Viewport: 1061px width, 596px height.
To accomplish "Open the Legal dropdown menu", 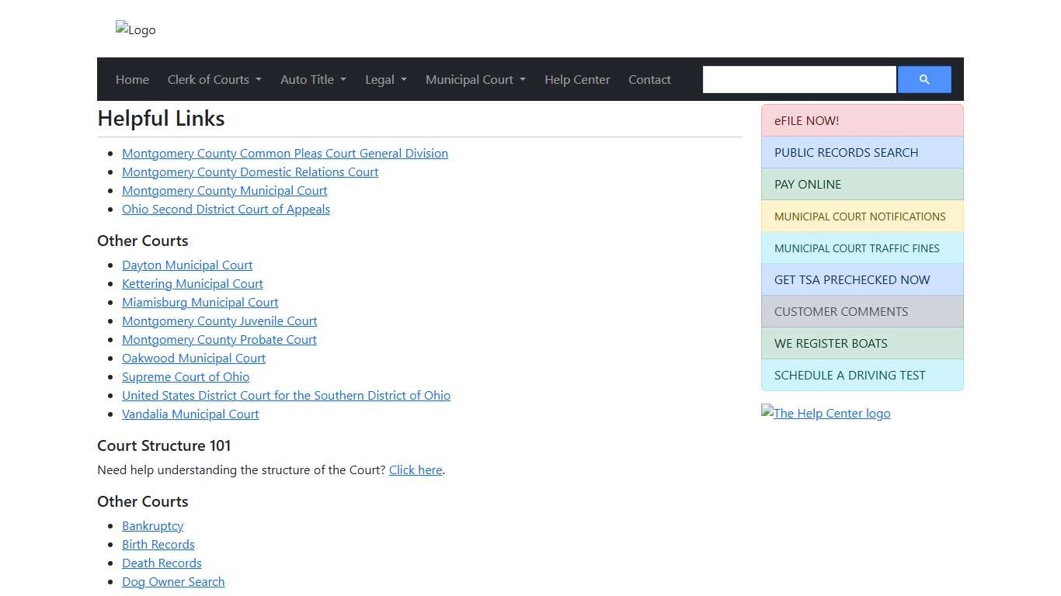I will tap(386, 79).
